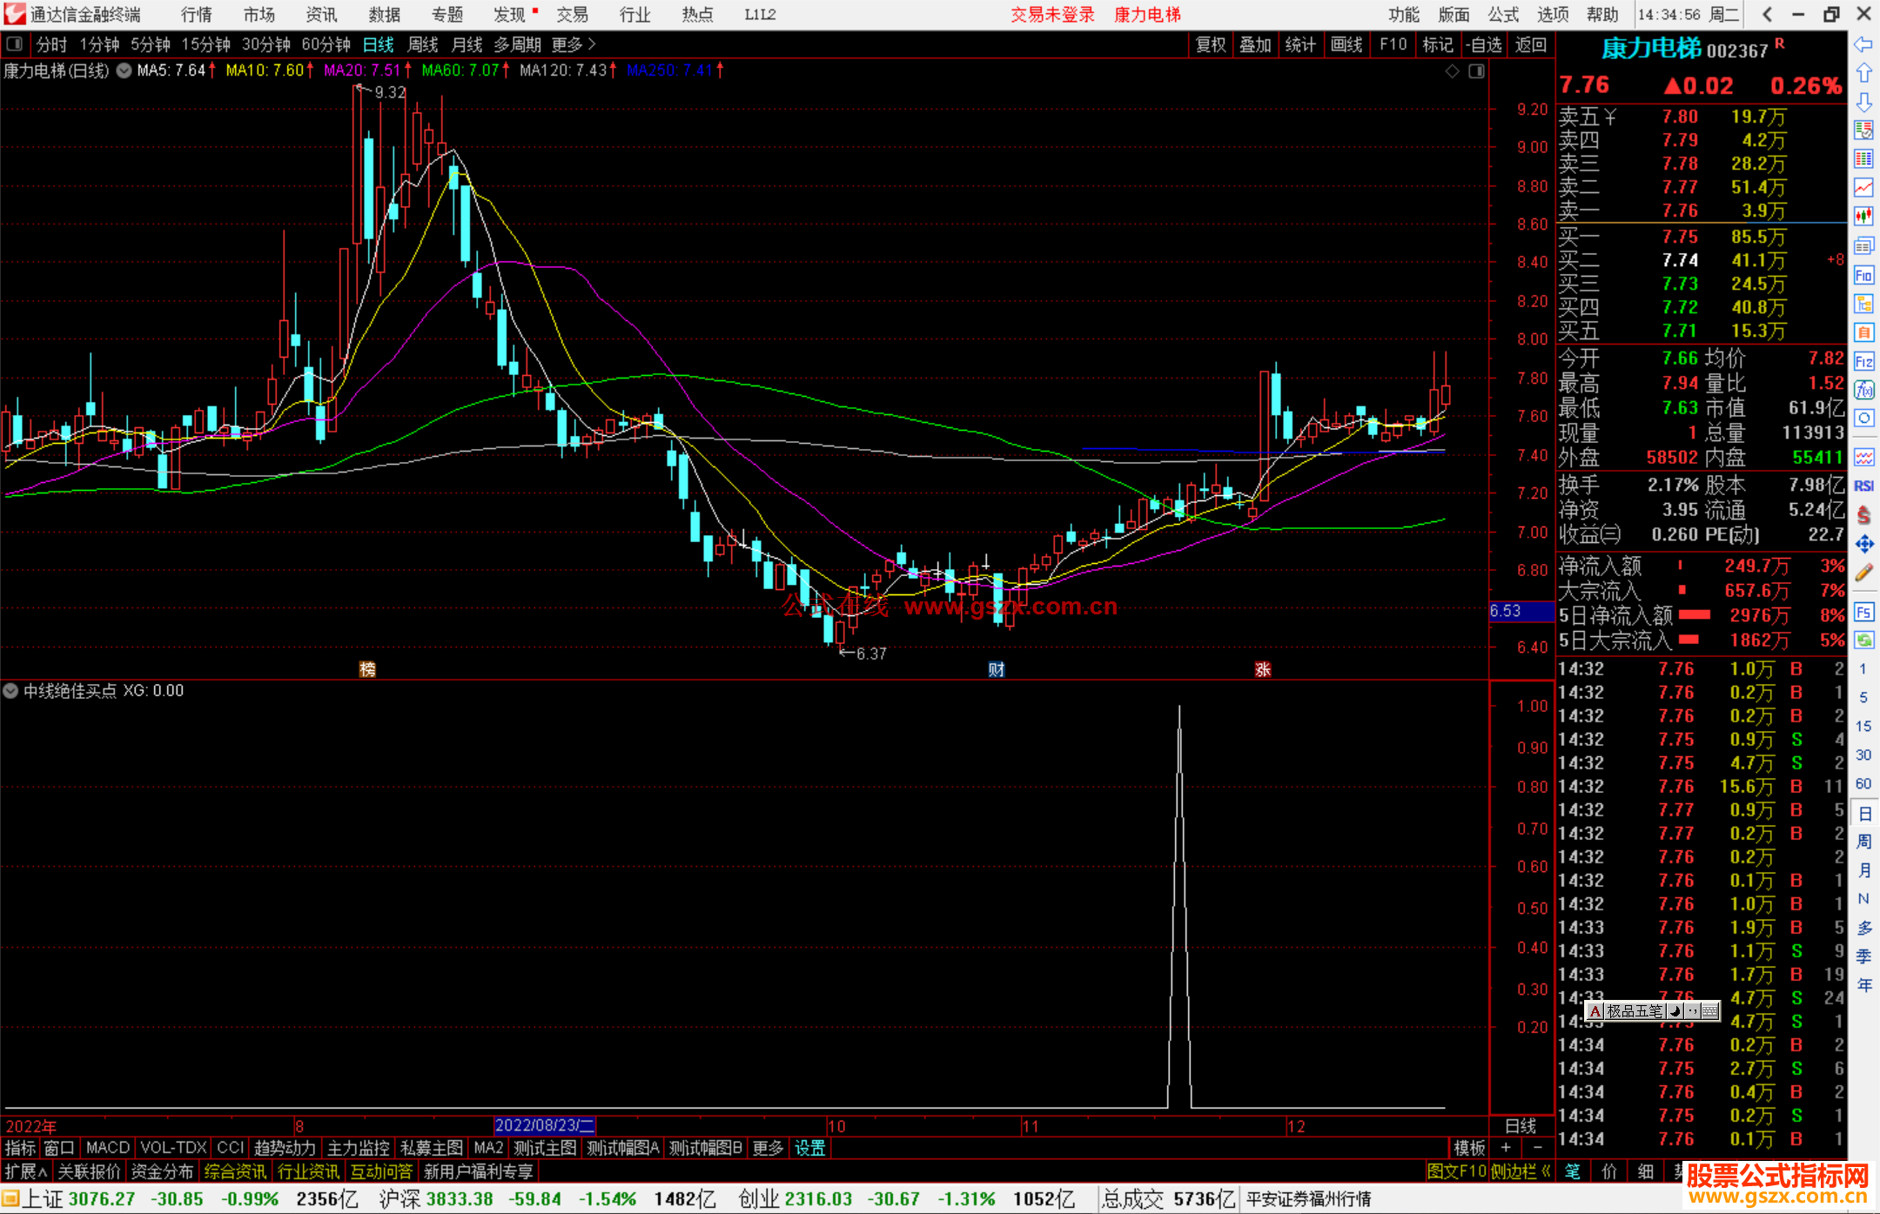Image resolution: width=1880 pixels, height=1214 pixels.
Task: Click the 复权 button
Action: (1211, 44)
